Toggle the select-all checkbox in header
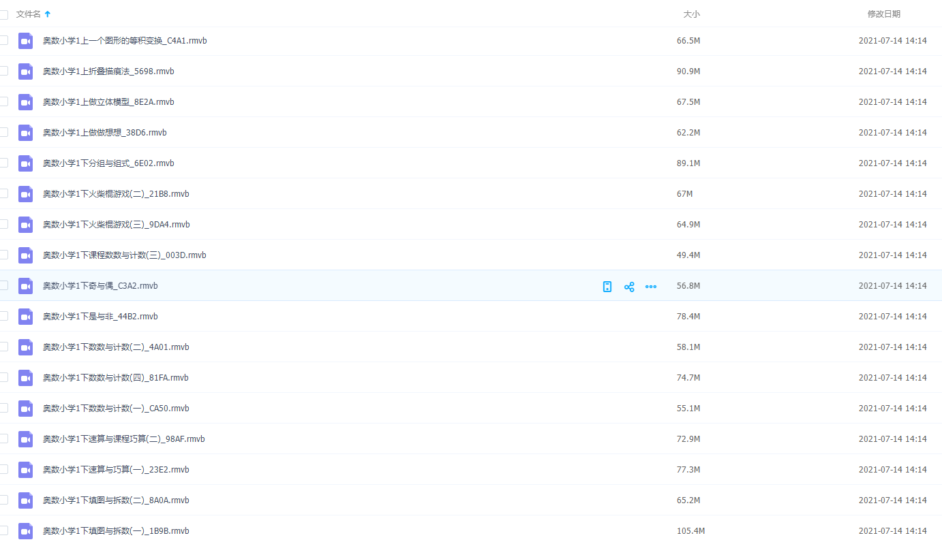The width and height of the screenshot is (942, 542). 4,14
